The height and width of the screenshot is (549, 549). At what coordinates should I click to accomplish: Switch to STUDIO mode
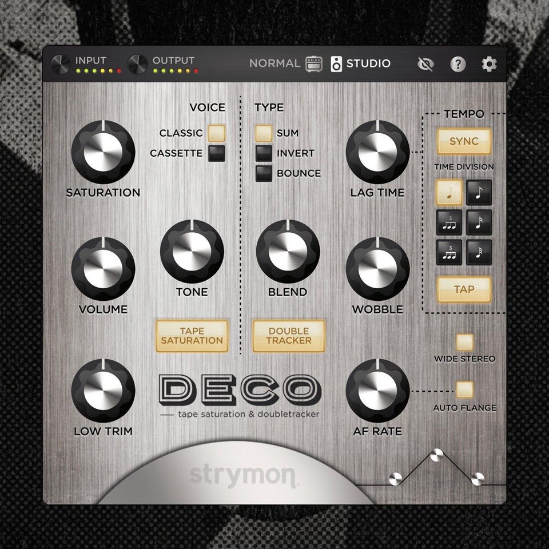pos(368,63)
